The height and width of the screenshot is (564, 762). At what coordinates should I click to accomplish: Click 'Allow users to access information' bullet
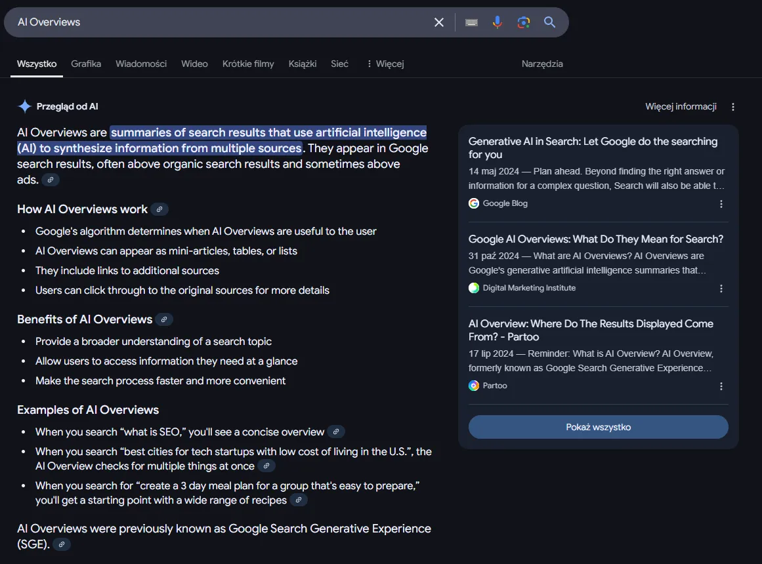coord(166,361)
